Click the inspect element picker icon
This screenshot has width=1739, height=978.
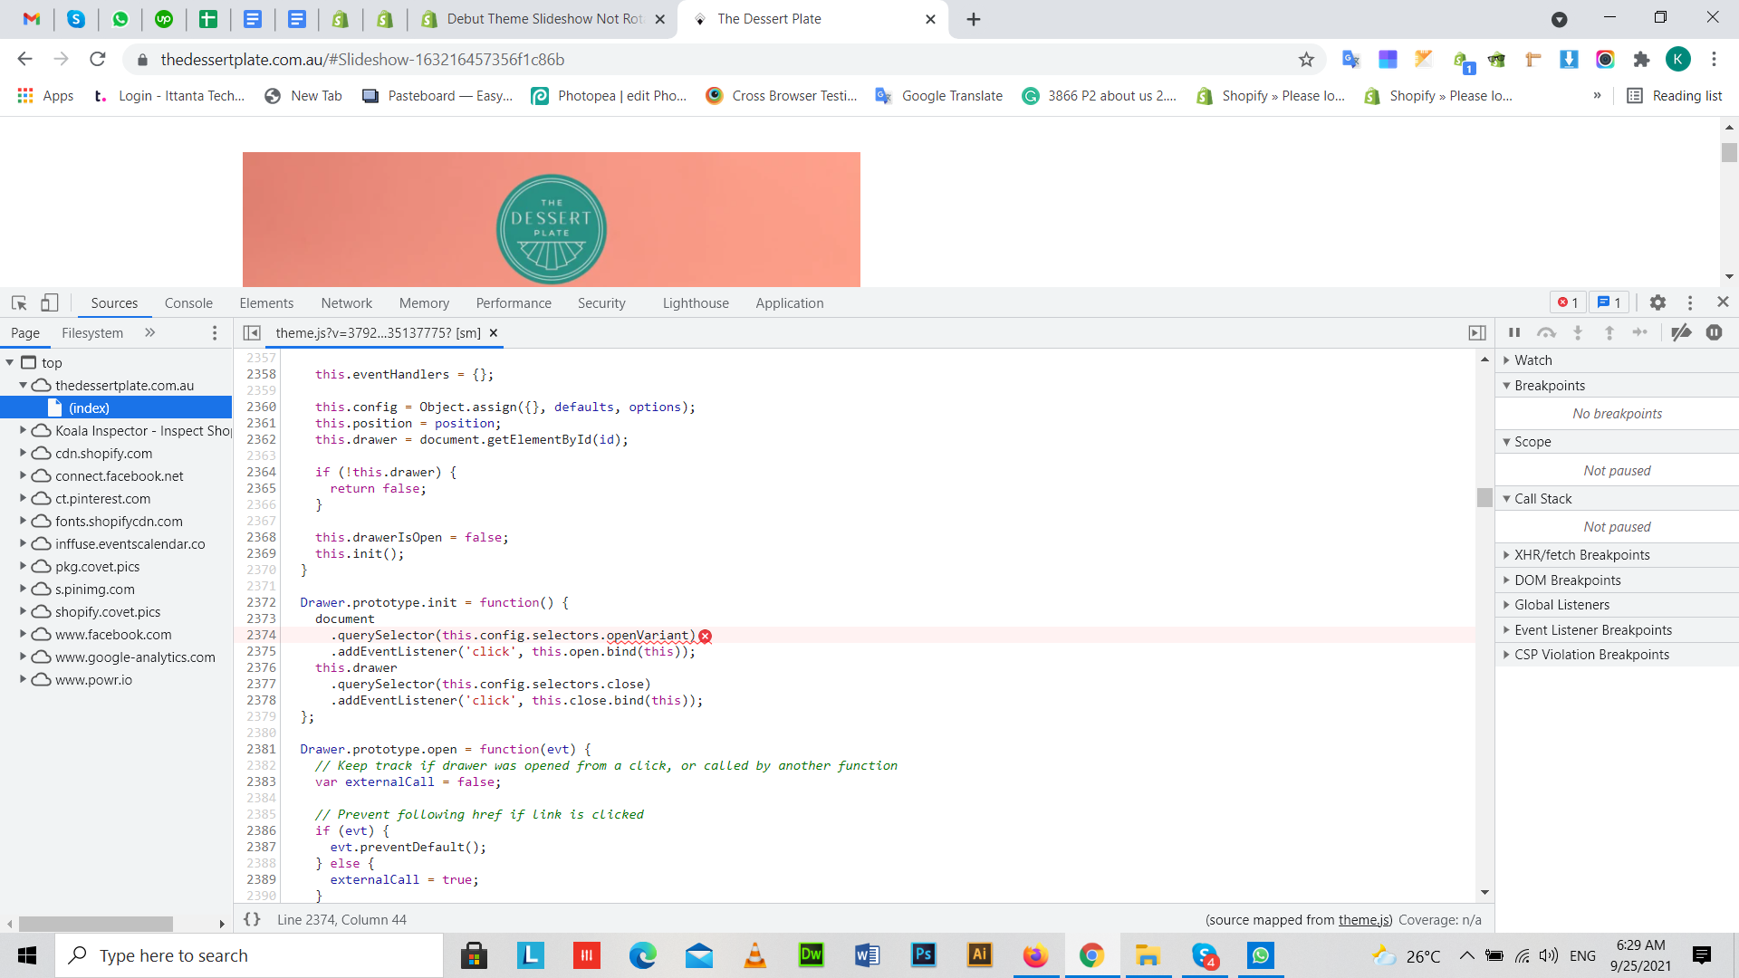(19, 302)
